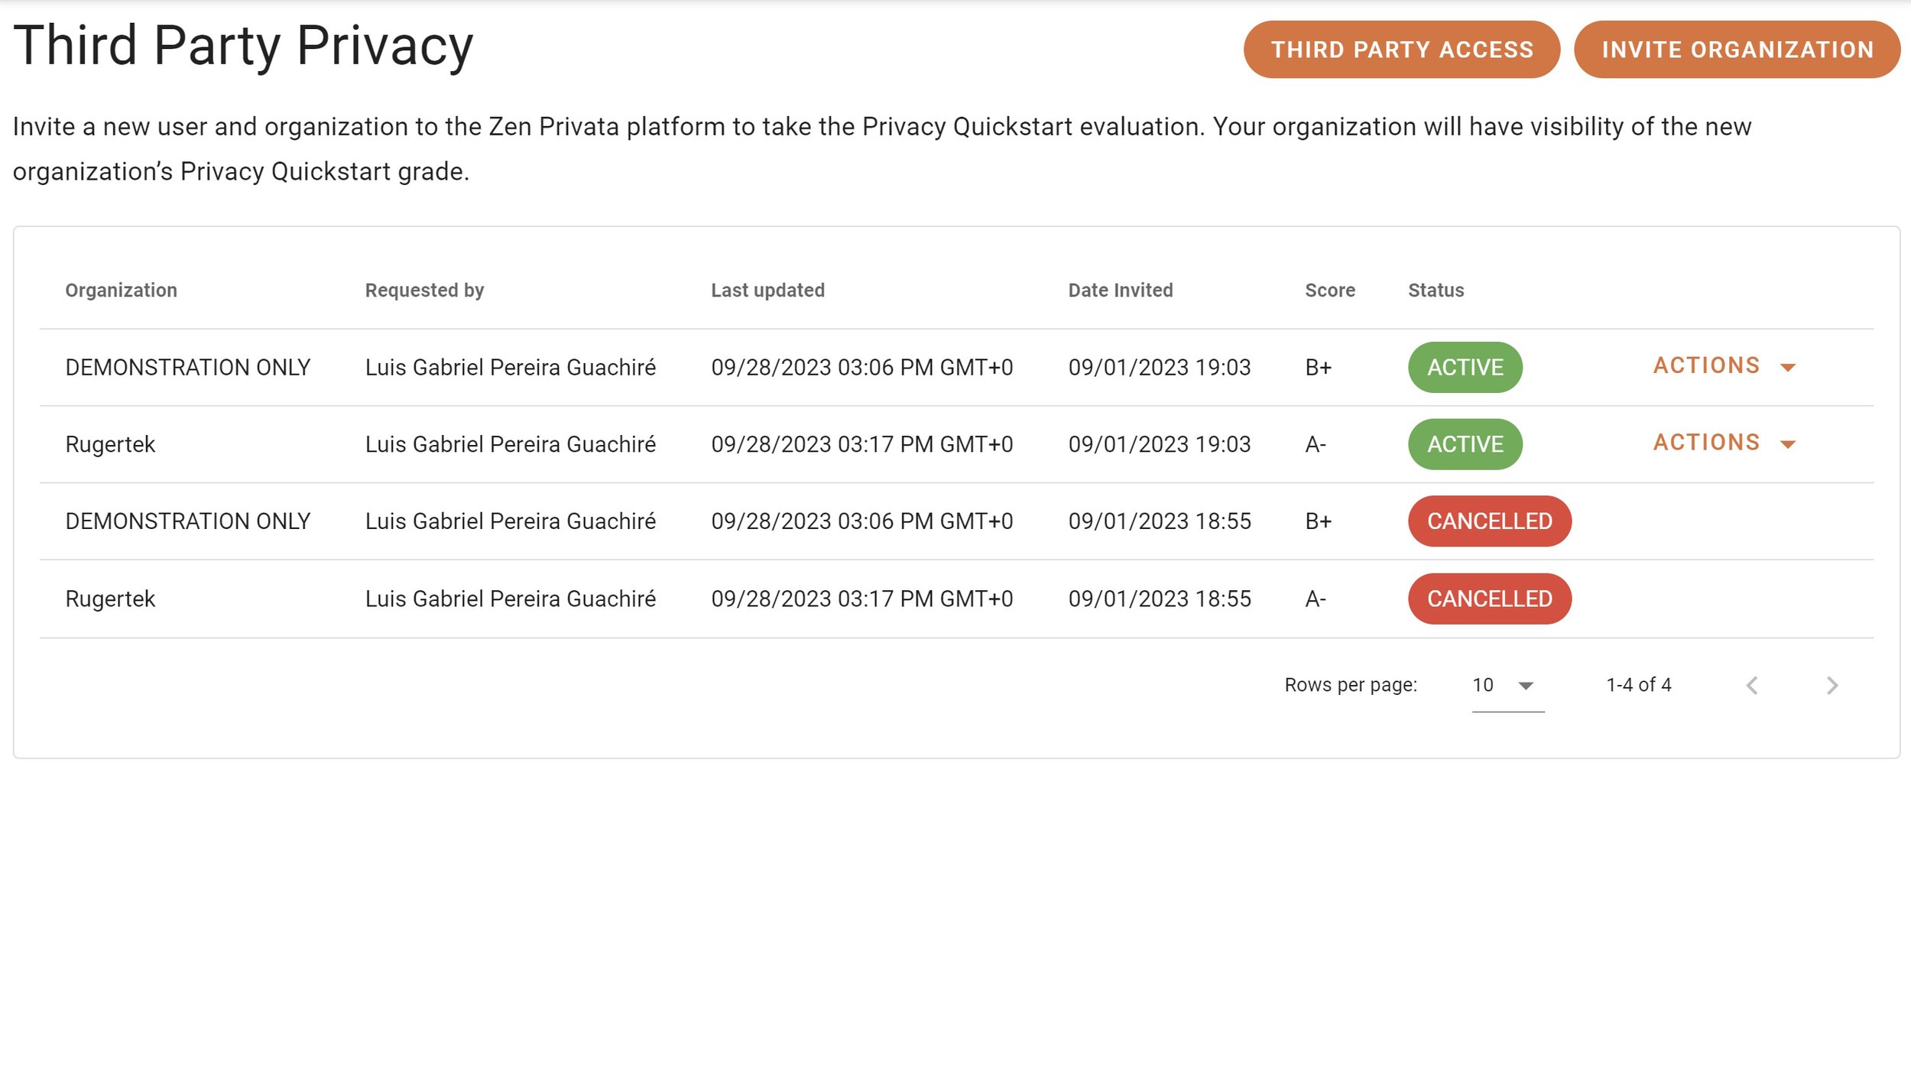Click the B+ score in first row
Viewport: 1911px width, 1068px height.
tap(1318, 368)
